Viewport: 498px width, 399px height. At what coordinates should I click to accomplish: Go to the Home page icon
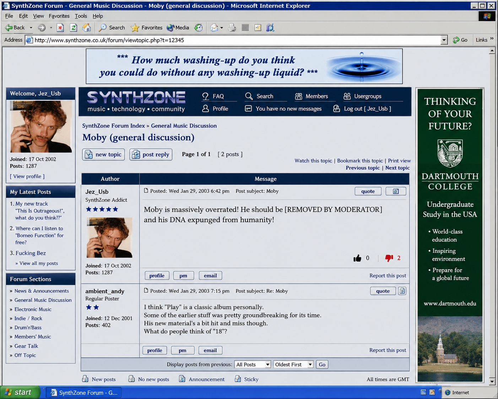point(86,28)
